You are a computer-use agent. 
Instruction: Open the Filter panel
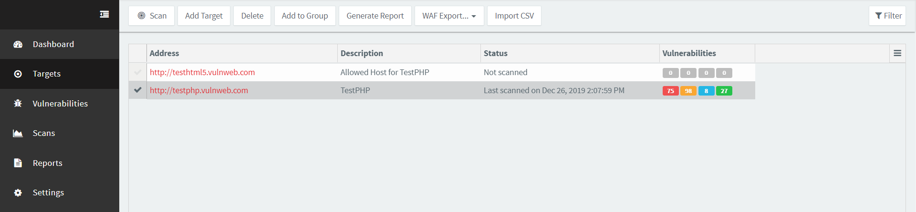[887, 16]
